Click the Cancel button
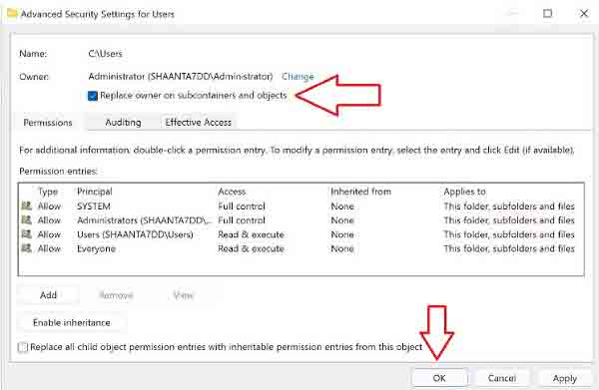Screen dimensions: 599x390 (502, 378)
